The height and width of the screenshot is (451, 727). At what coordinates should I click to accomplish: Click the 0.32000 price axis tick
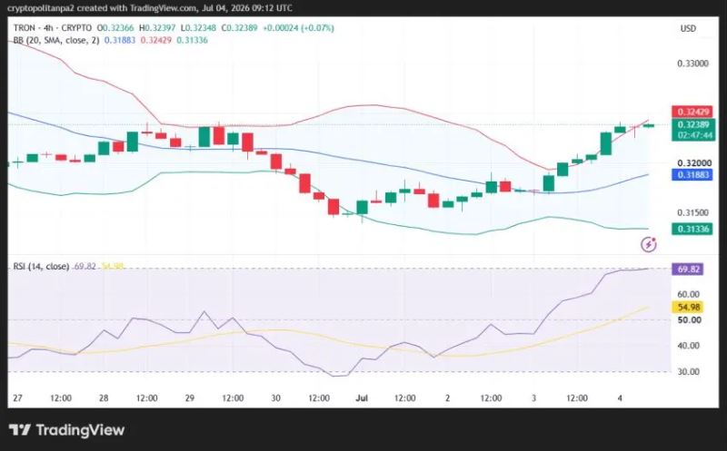[x=694, y=163]
